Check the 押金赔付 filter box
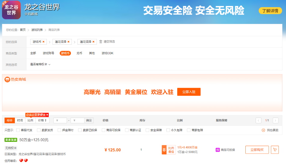 point(59,130)
